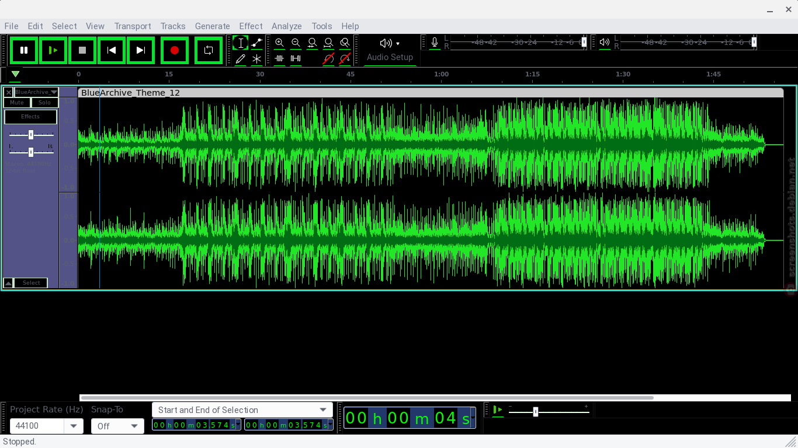Adjust the playback level slider handle
The image size is (798, 448).
(754, 42)
